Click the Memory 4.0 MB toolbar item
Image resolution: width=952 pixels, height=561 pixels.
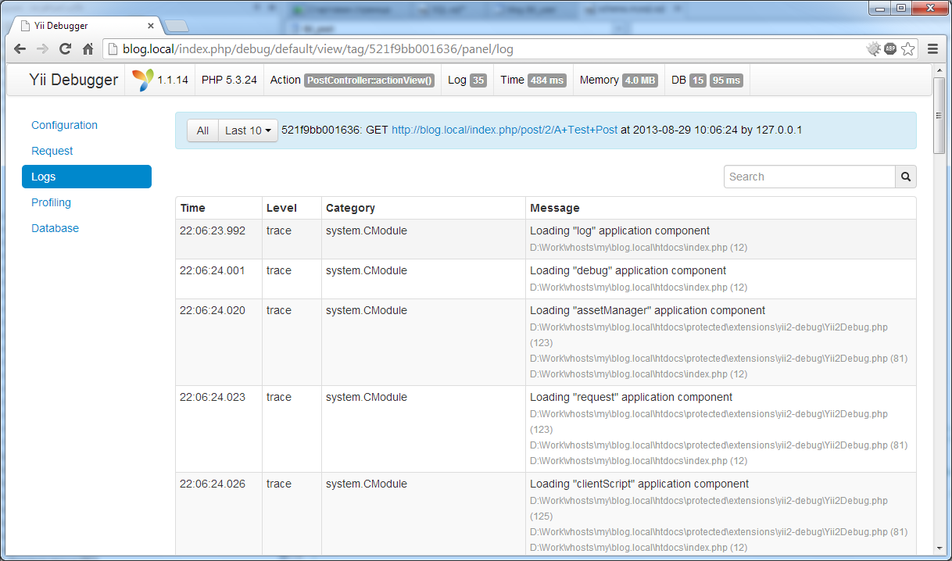(618, 80)
